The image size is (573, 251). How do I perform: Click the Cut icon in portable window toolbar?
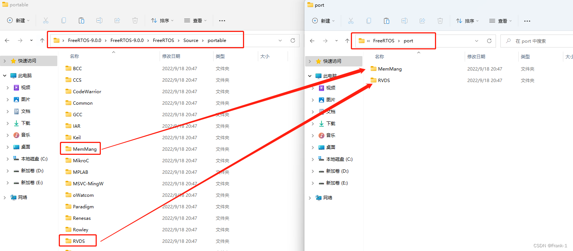46,20
